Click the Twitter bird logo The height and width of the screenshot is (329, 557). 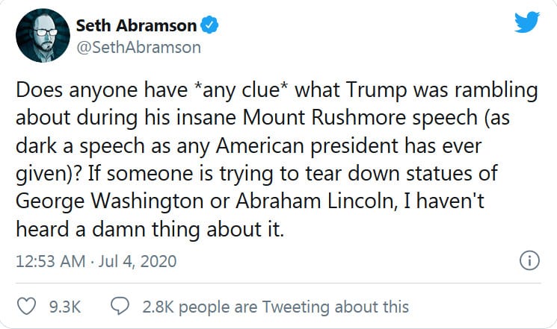[526, 23]
